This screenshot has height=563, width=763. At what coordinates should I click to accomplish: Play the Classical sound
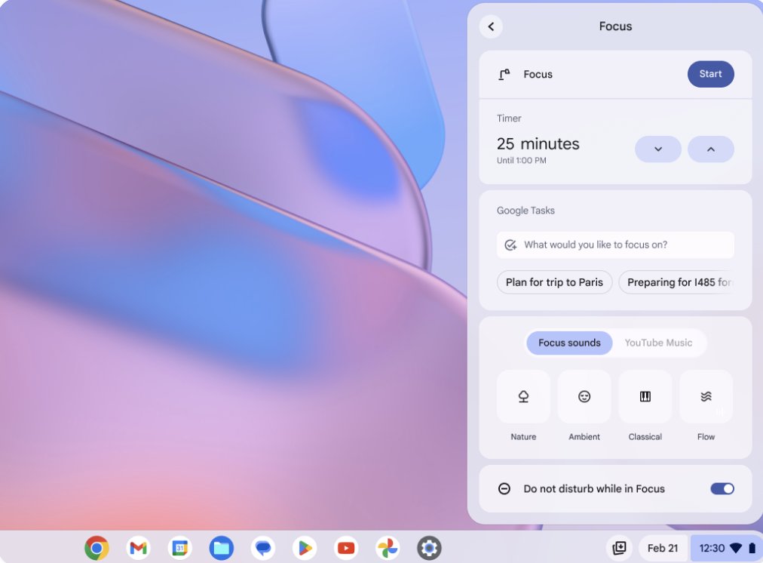[645, 396]
